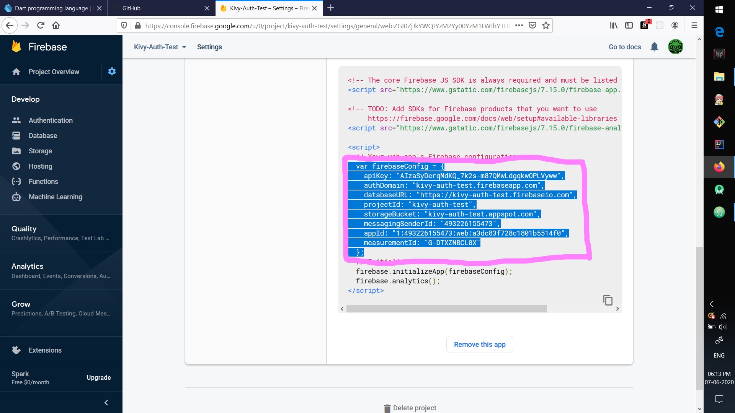Switch to Dart programming language tab

point(51,8)
